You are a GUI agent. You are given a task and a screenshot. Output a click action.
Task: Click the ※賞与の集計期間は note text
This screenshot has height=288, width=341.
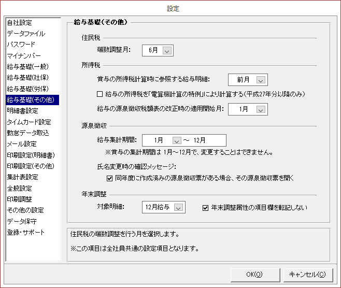(x=189, y=152)
